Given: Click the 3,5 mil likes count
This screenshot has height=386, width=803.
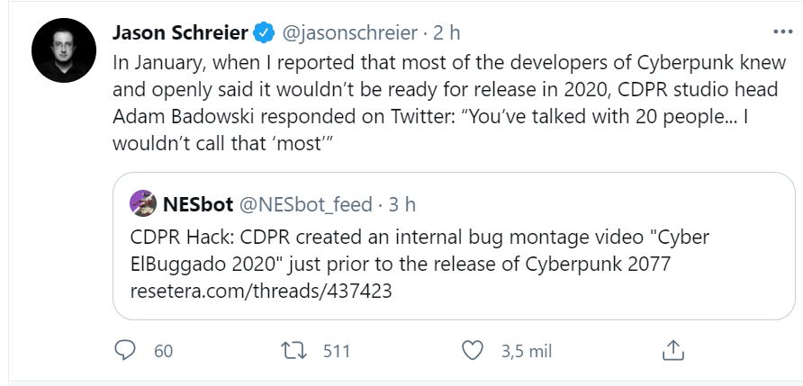Looking at the screenshot, I should point(527,351).
